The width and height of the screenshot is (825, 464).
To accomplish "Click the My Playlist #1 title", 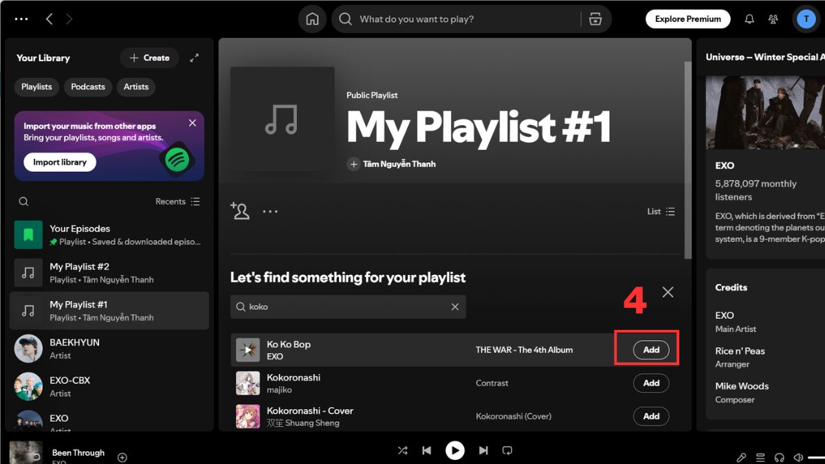I will click(x=478, y=127).
